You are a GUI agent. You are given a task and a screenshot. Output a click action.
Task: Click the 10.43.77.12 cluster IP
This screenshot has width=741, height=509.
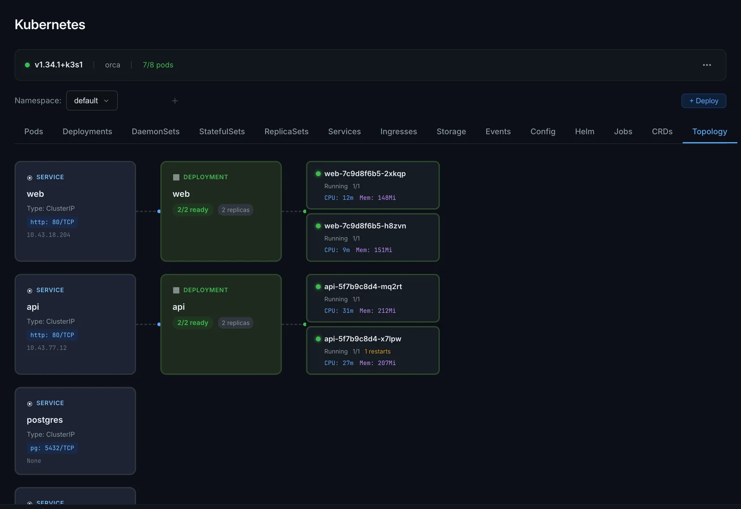pos(47,348)
